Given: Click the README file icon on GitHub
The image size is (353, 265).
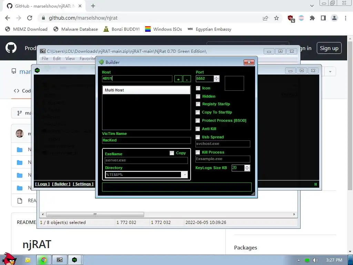Looking at the screenshot, I should [x=20, y=200].
